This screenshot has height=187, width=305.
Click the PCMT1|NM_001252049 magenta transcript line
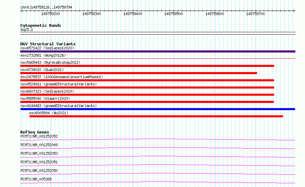[x=158, y=148]
